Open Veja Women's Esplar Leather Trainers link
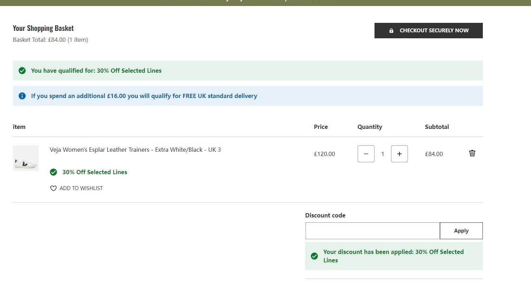531x281 pixels. (135, 150)
